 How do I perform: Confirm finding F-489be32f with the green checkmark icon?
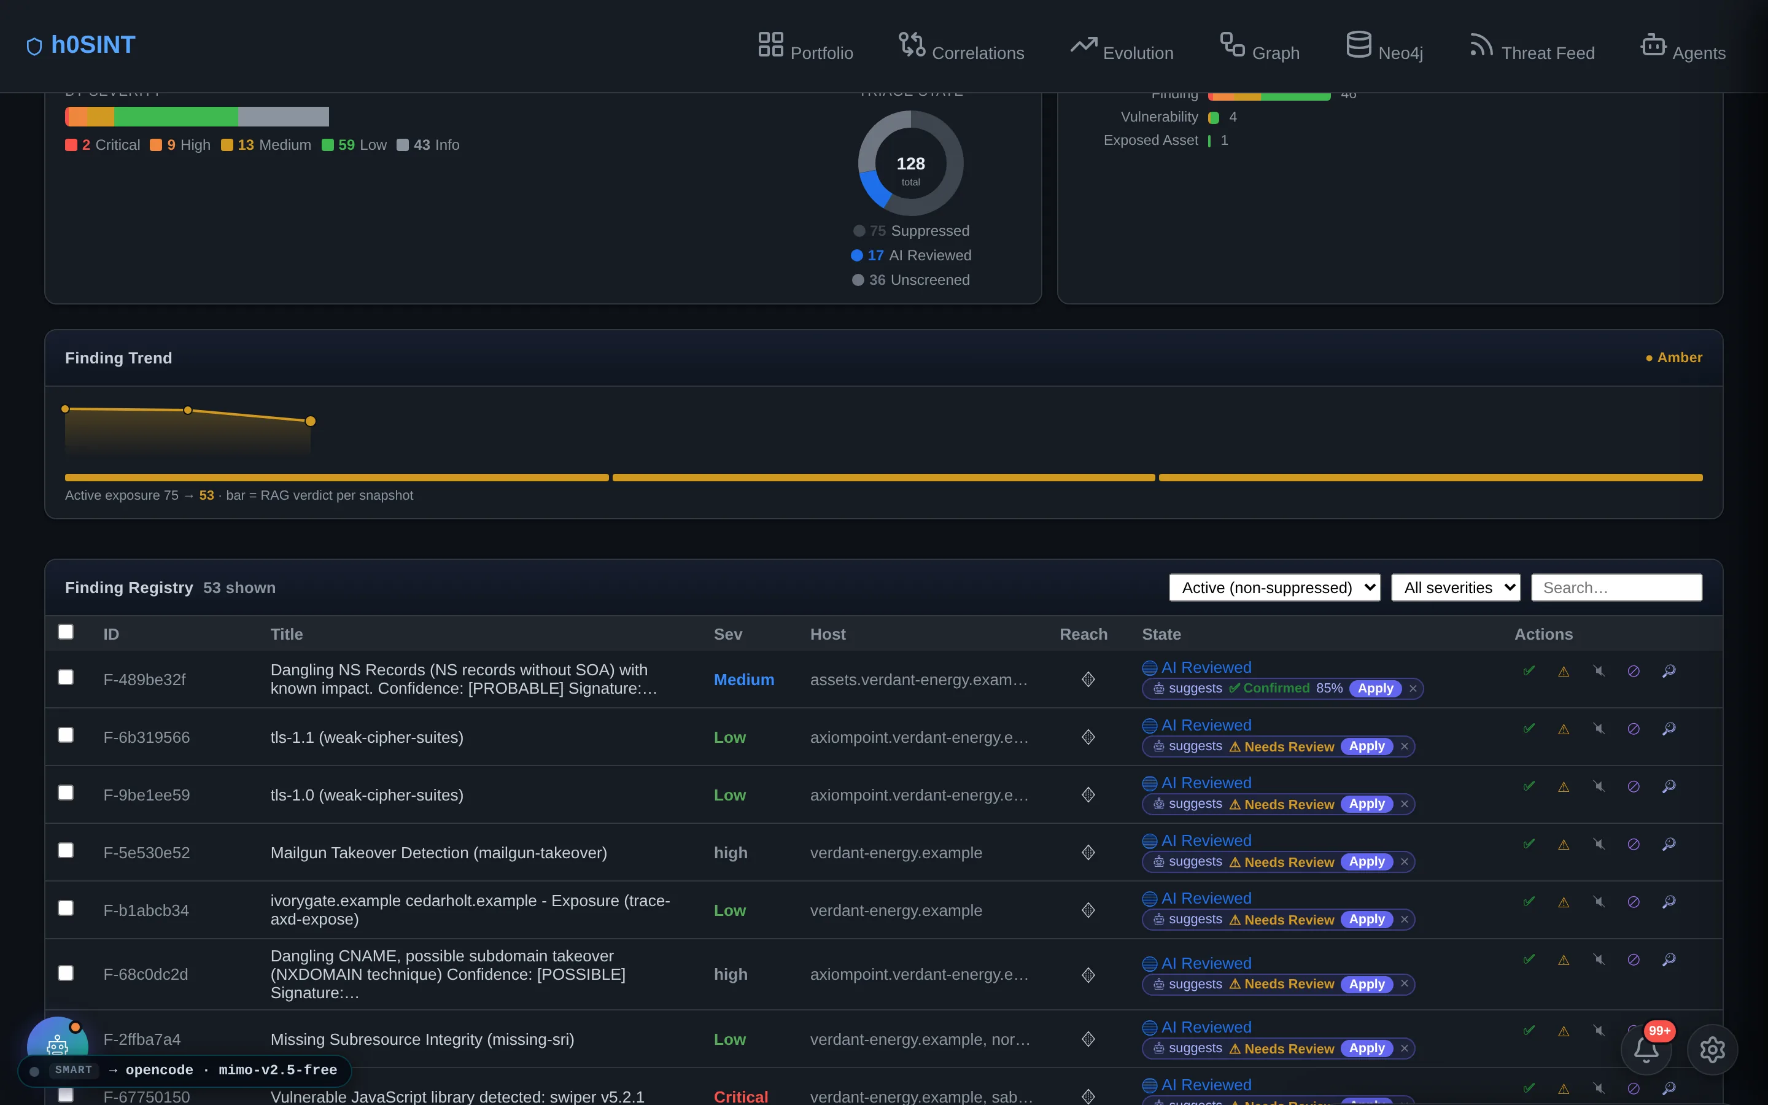[x=1529, y=671]
